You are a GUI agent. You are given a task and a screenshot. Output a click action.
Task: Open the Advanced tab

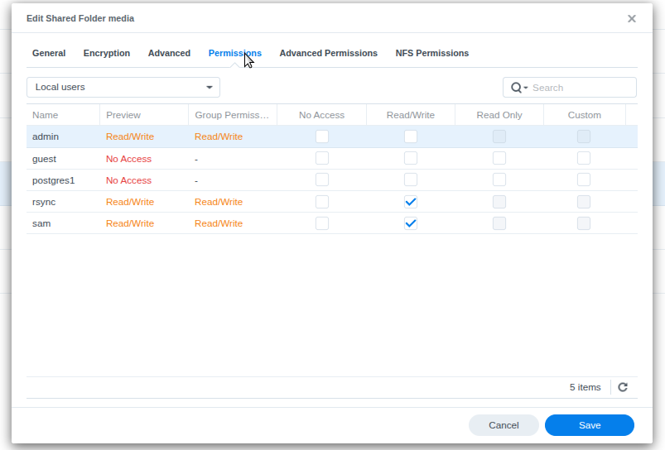pos(169,53)
